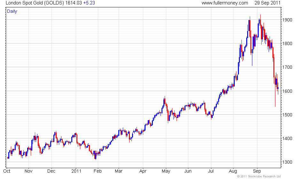Click the 'Apr' month axis label

pyautogui.click(x=143, y=171)
